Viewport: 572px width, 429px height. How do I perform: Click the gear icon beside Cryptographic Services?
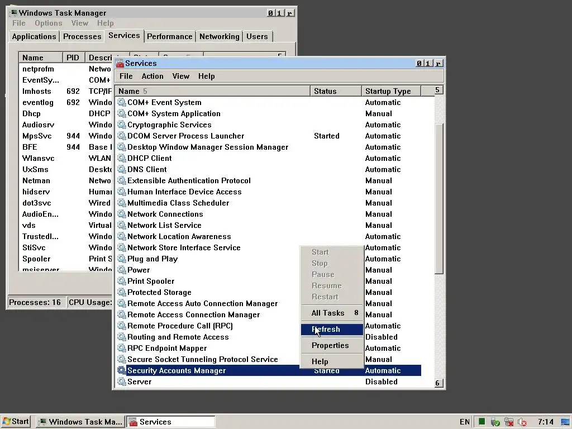point(121,125)
